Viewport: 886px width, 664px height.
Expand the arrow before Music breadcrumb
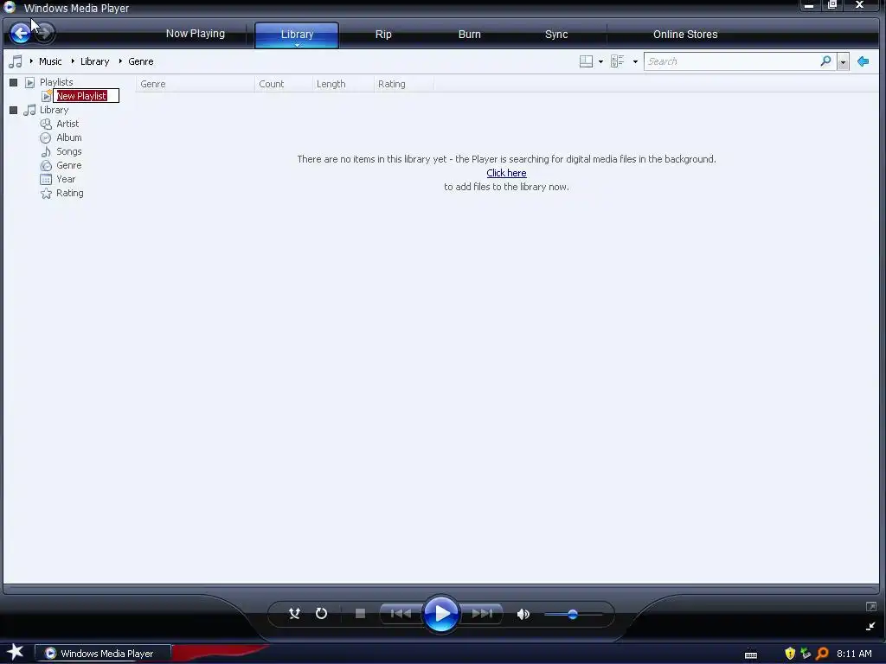31,61
